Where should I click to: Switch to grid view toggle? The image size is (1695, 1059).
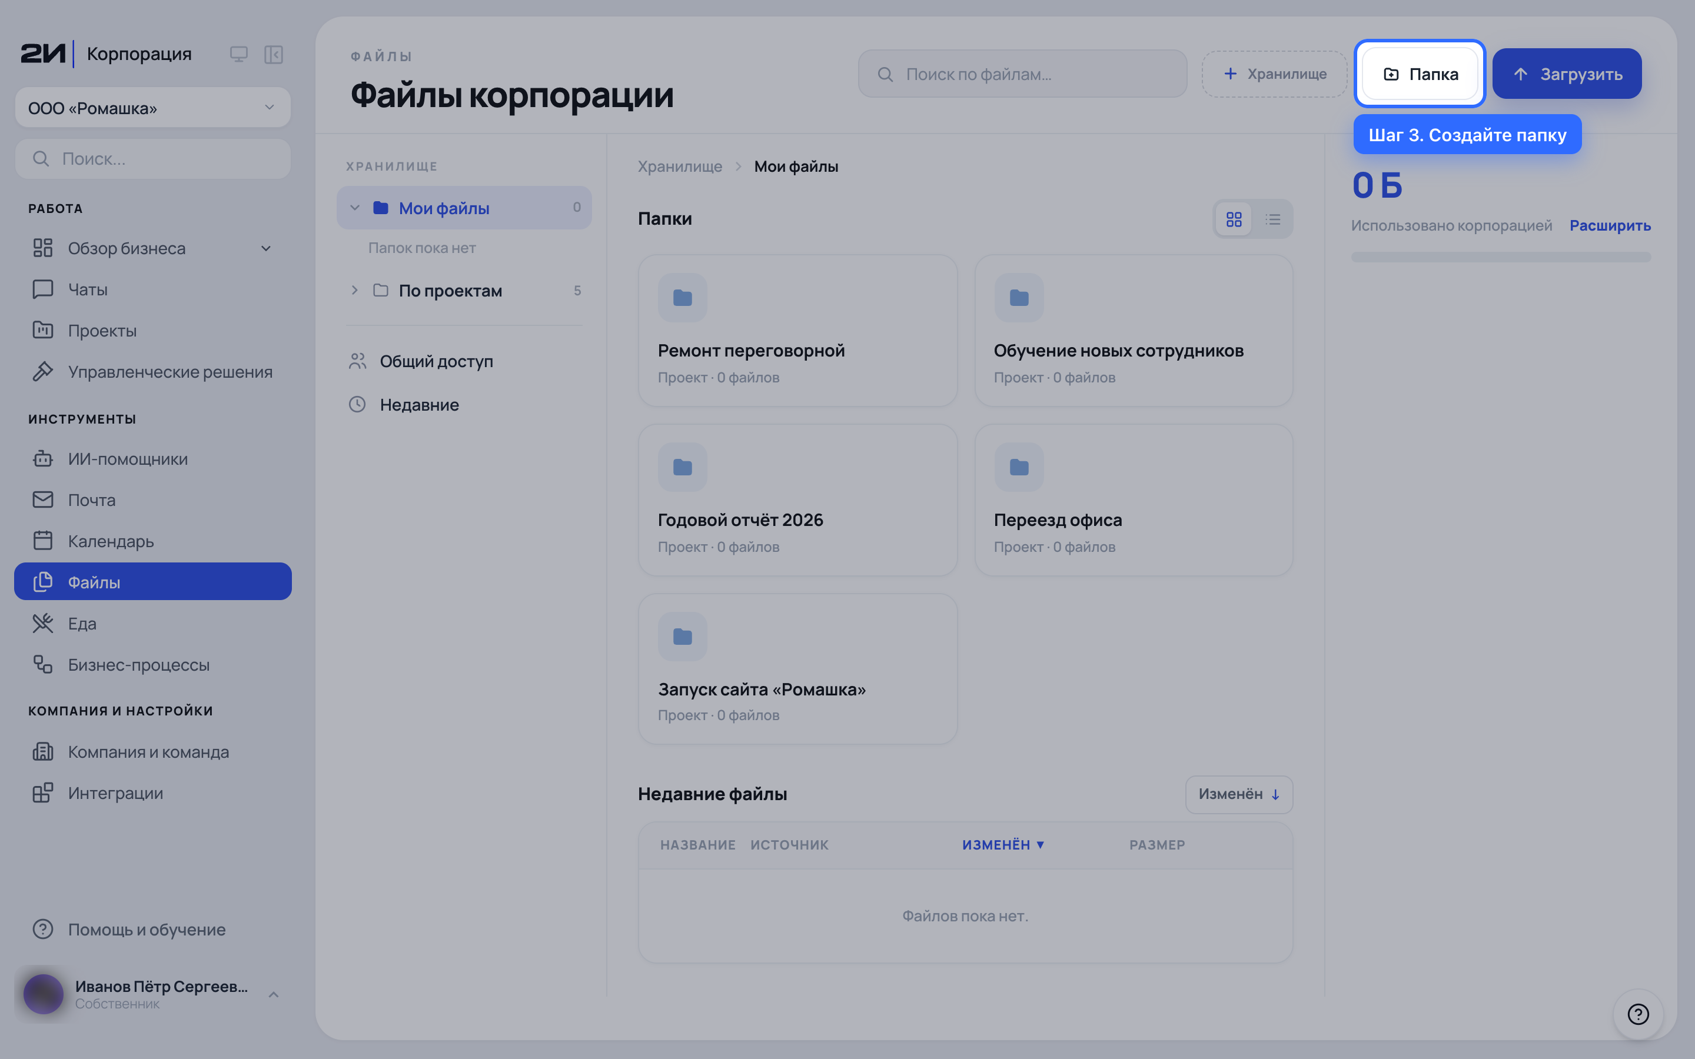tap(1234, 219)
